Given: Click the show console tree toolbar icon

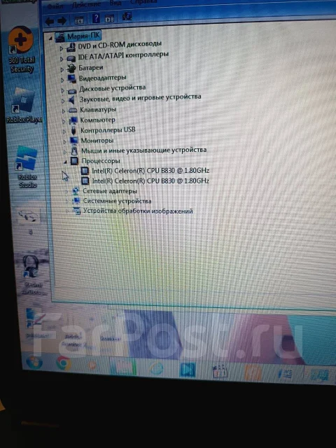Looking at the screenshot, I should point(79,20).
